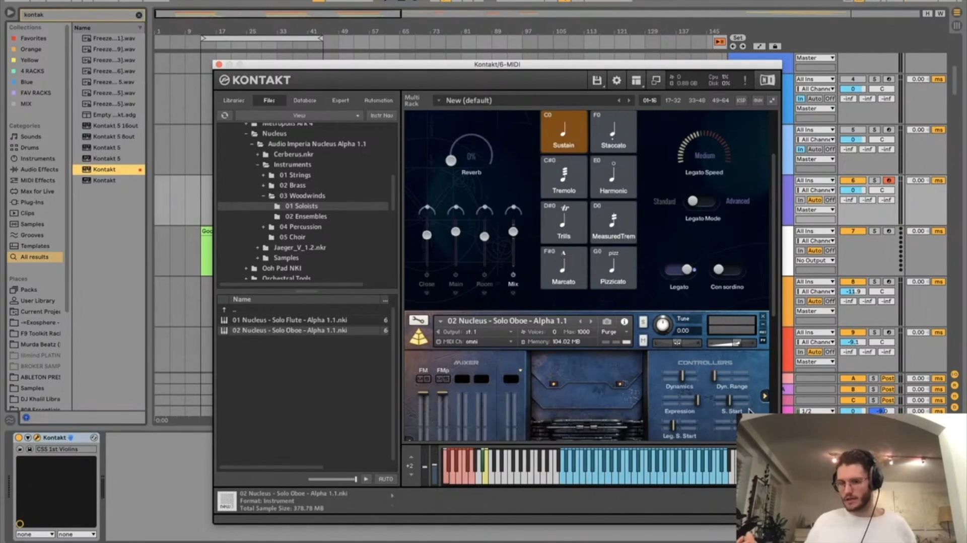Open the No Output dropdown on track 7
The width and height of the screenshot is (967, 543).
coord(815,260)
